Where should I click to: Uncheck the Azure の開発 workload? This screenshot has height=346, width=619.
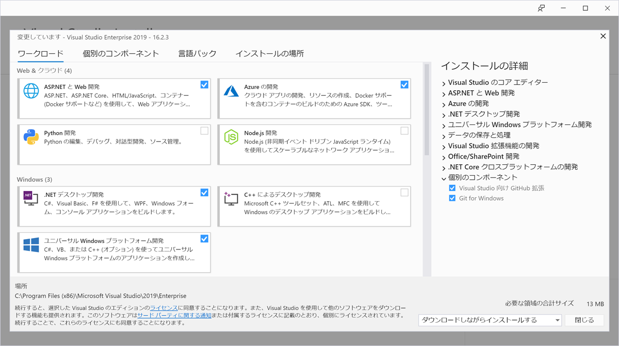pyautogui.click(x=404, y=85)
